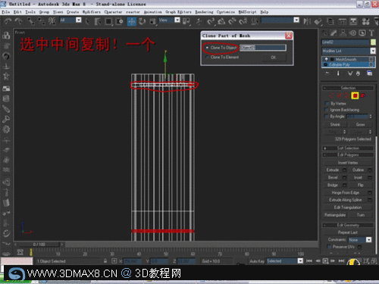This screenshot has width=379, height=284.
Task: Select the Clone To Object radio button
Action: pos(207,48)
